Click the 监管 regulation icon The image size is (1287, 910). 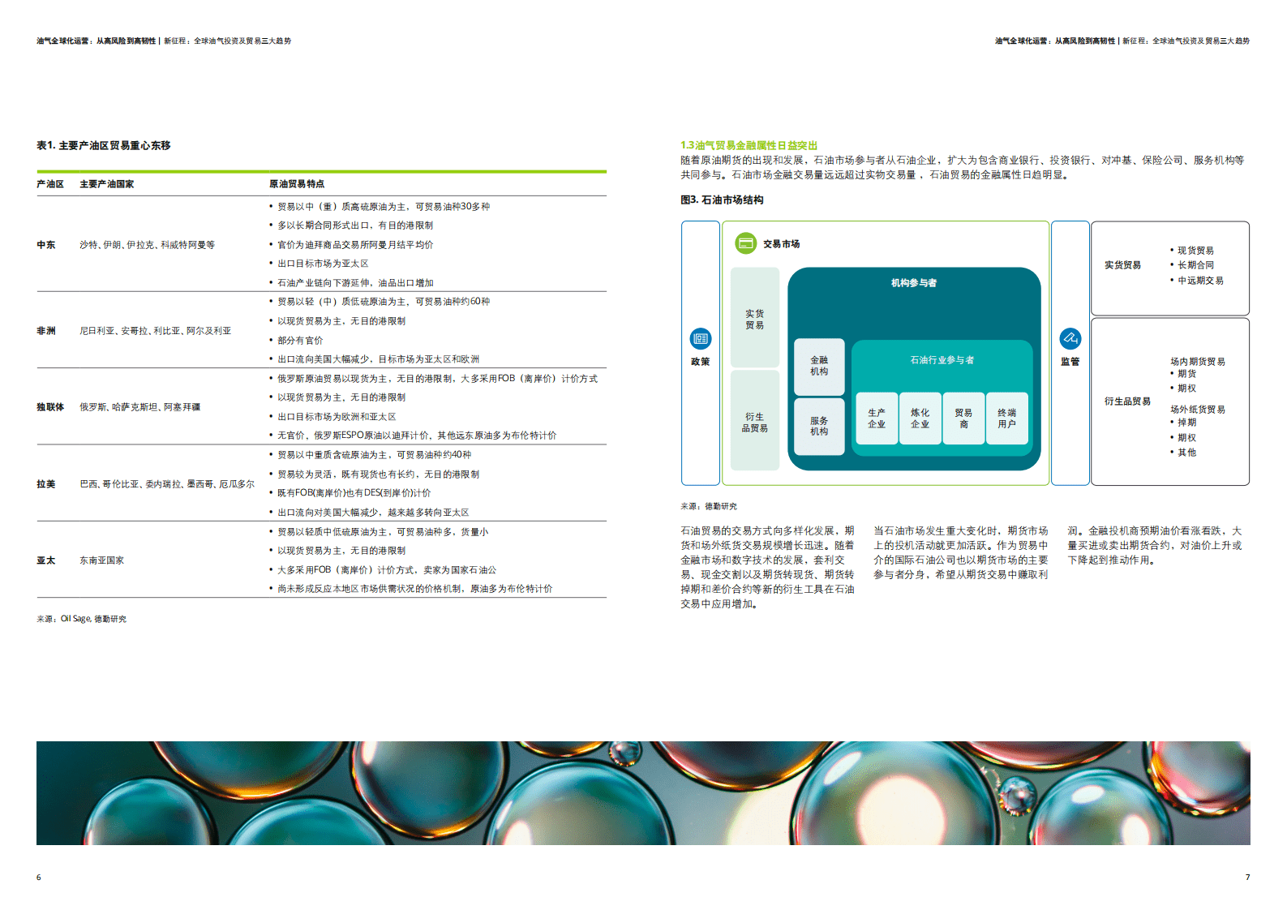1070,338
